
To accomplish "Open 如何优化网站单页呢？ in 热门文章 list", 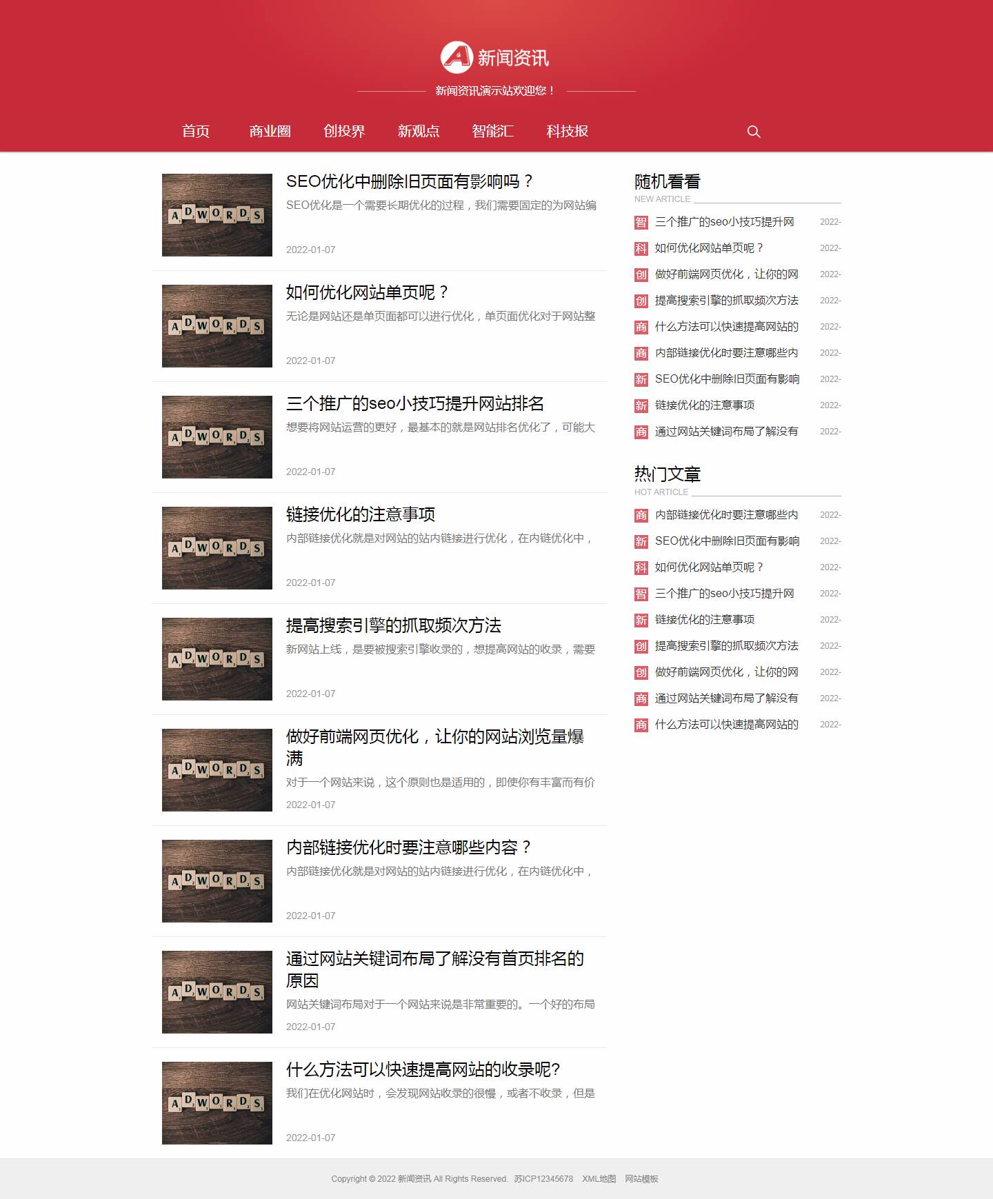I will 710,567.
